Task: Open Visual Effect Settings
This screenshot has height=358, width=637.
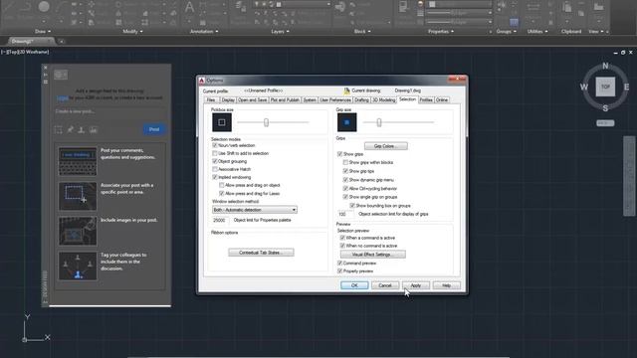Action: pos(372,255)
